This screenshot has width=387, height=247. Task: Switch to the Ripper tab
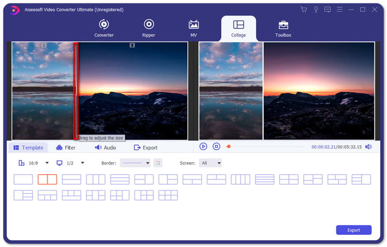click(149, 28)
